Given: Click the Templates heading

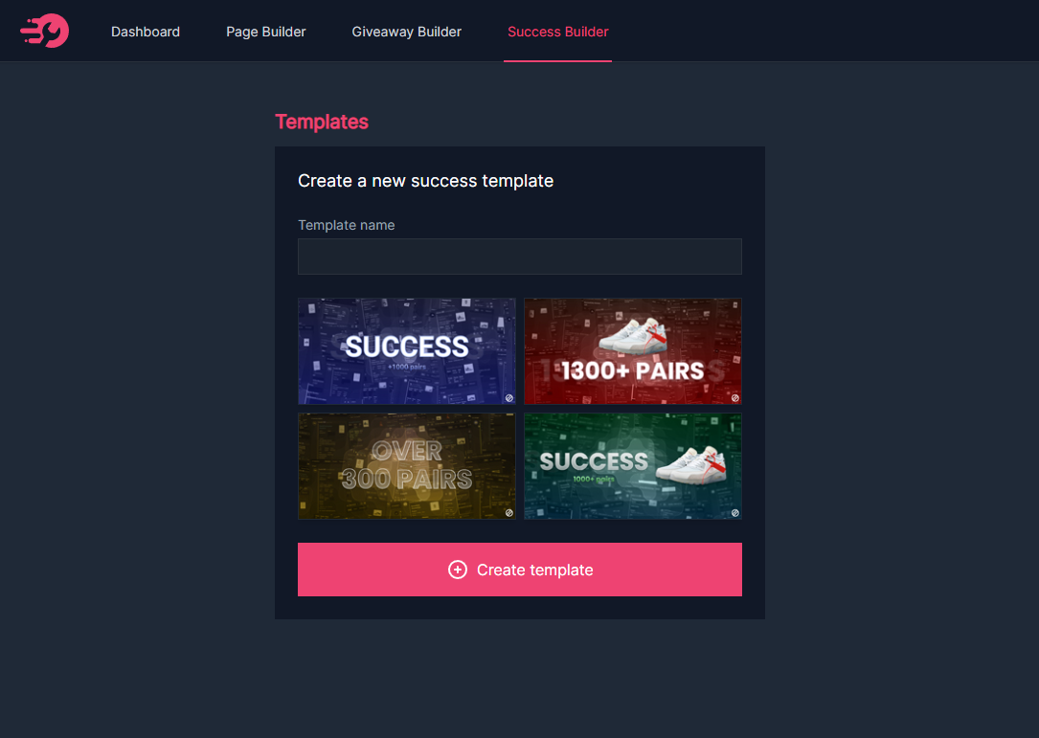Looking at the screenshot, I should point(322,122).
